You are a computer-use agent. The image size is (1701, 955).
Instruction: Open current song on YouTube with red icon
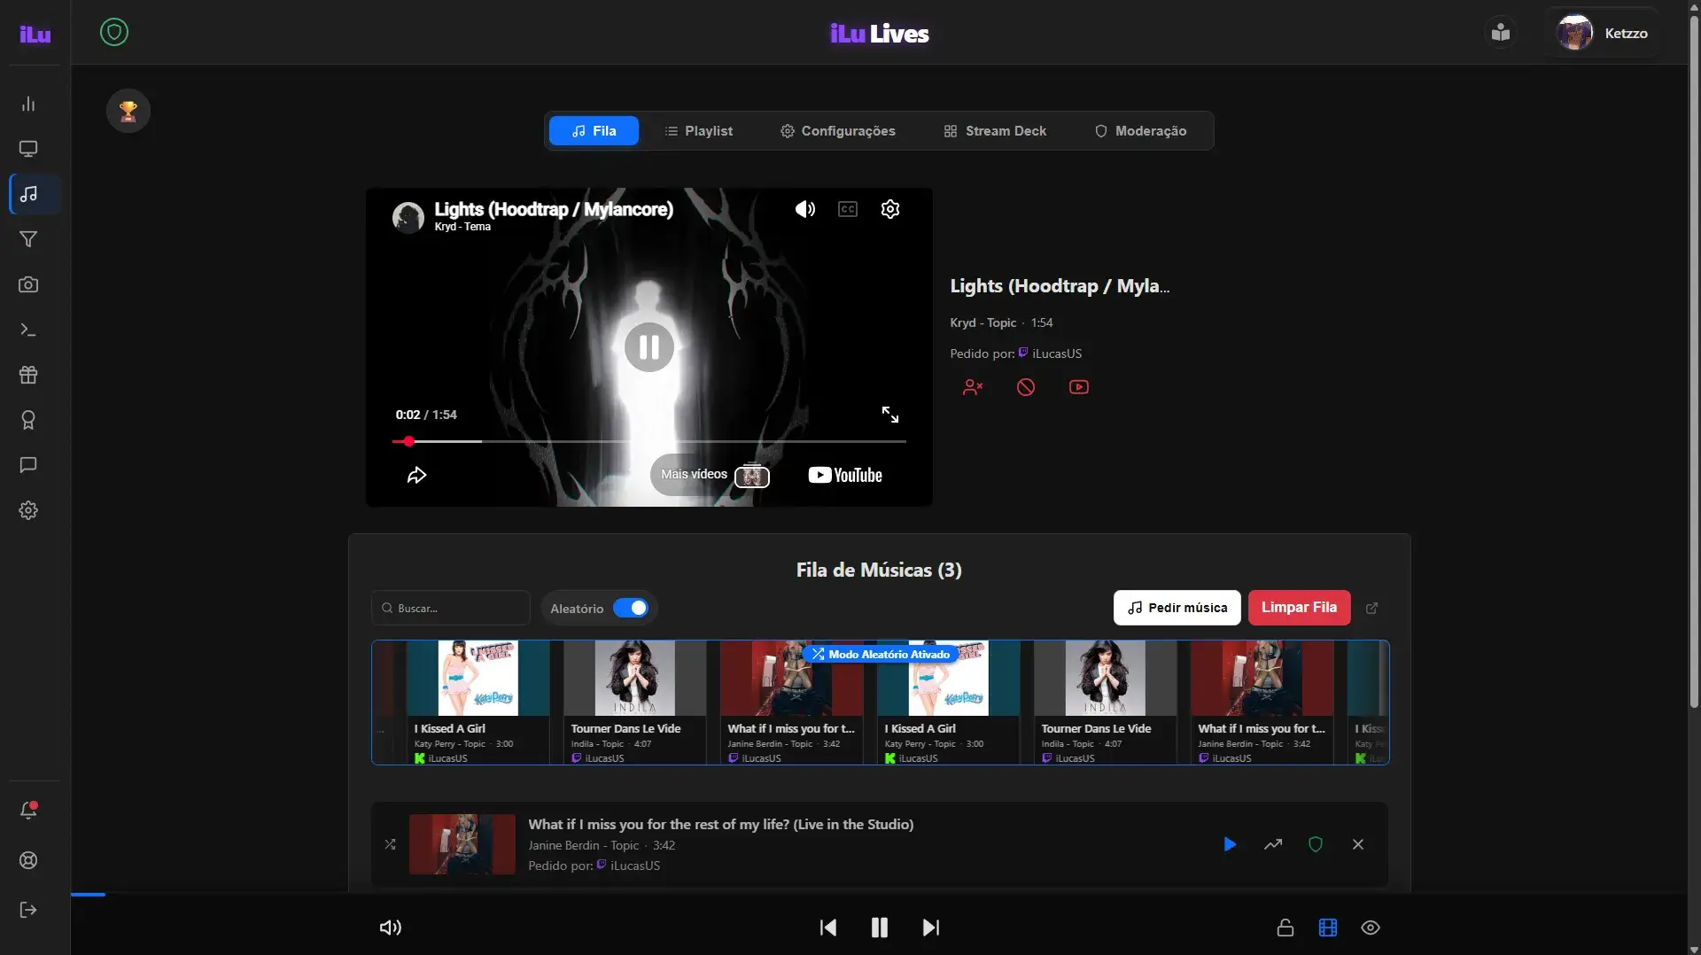[1079, 387]
